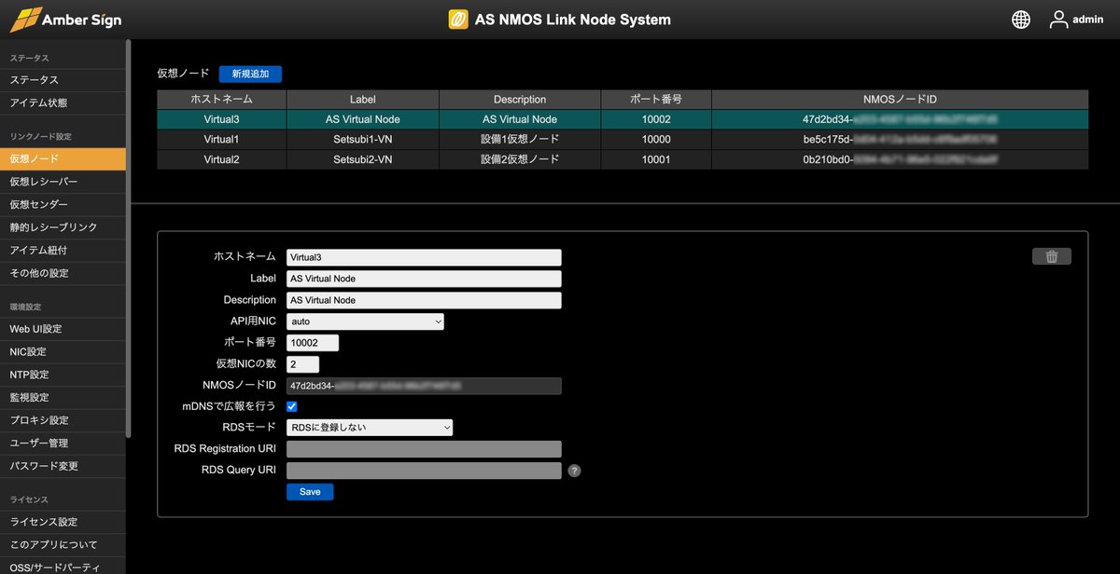The image size is (1120, 574).
Task: Open ステータス in sidebar
Action: pos(63,80)
